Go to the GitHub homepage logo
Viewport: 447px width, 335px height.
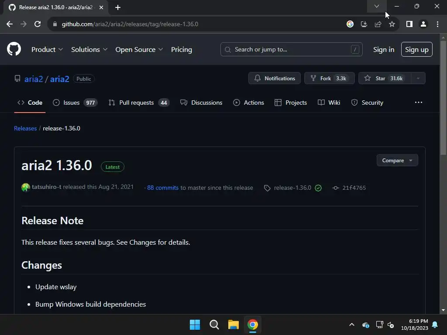coord(14,49)
